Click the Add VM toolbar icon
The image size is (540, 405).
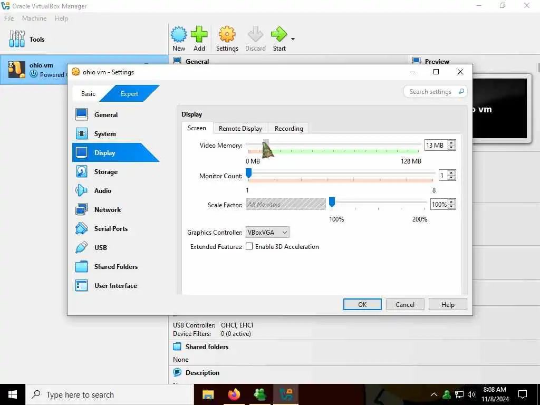point(199,34)
